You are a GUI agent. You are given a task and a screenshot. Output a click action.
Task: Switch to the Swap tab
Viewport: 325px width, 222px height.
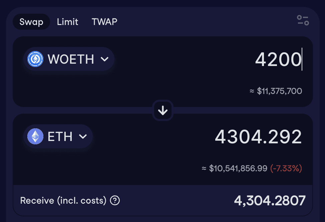(31, 22)
